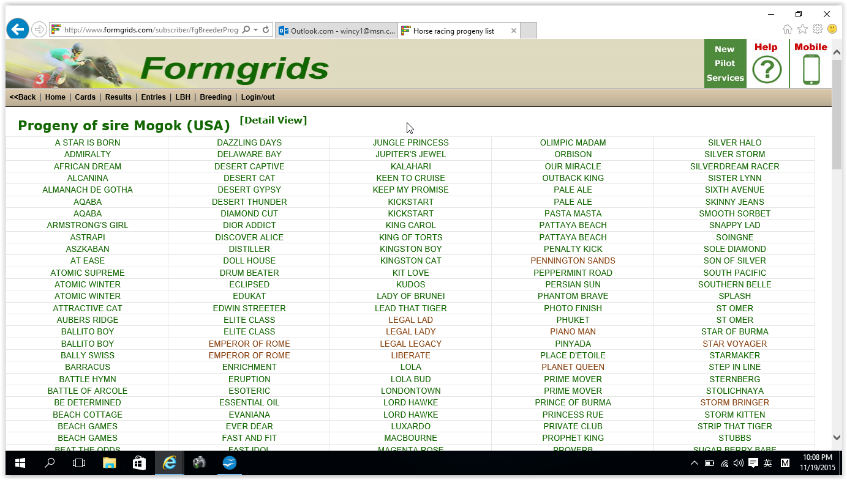The height and width of the screenshot is (480, 847).
Task: Click Login/out in site menu
Action: click(x=258, y=97)
